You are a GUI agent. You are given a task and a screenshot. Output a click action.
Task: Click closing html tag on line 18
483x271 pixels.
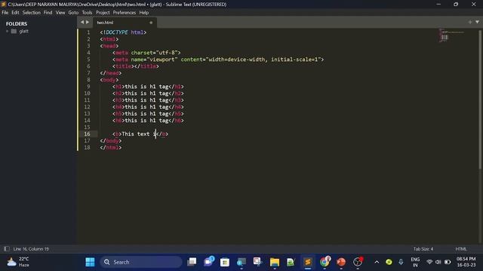pos(111,148)
